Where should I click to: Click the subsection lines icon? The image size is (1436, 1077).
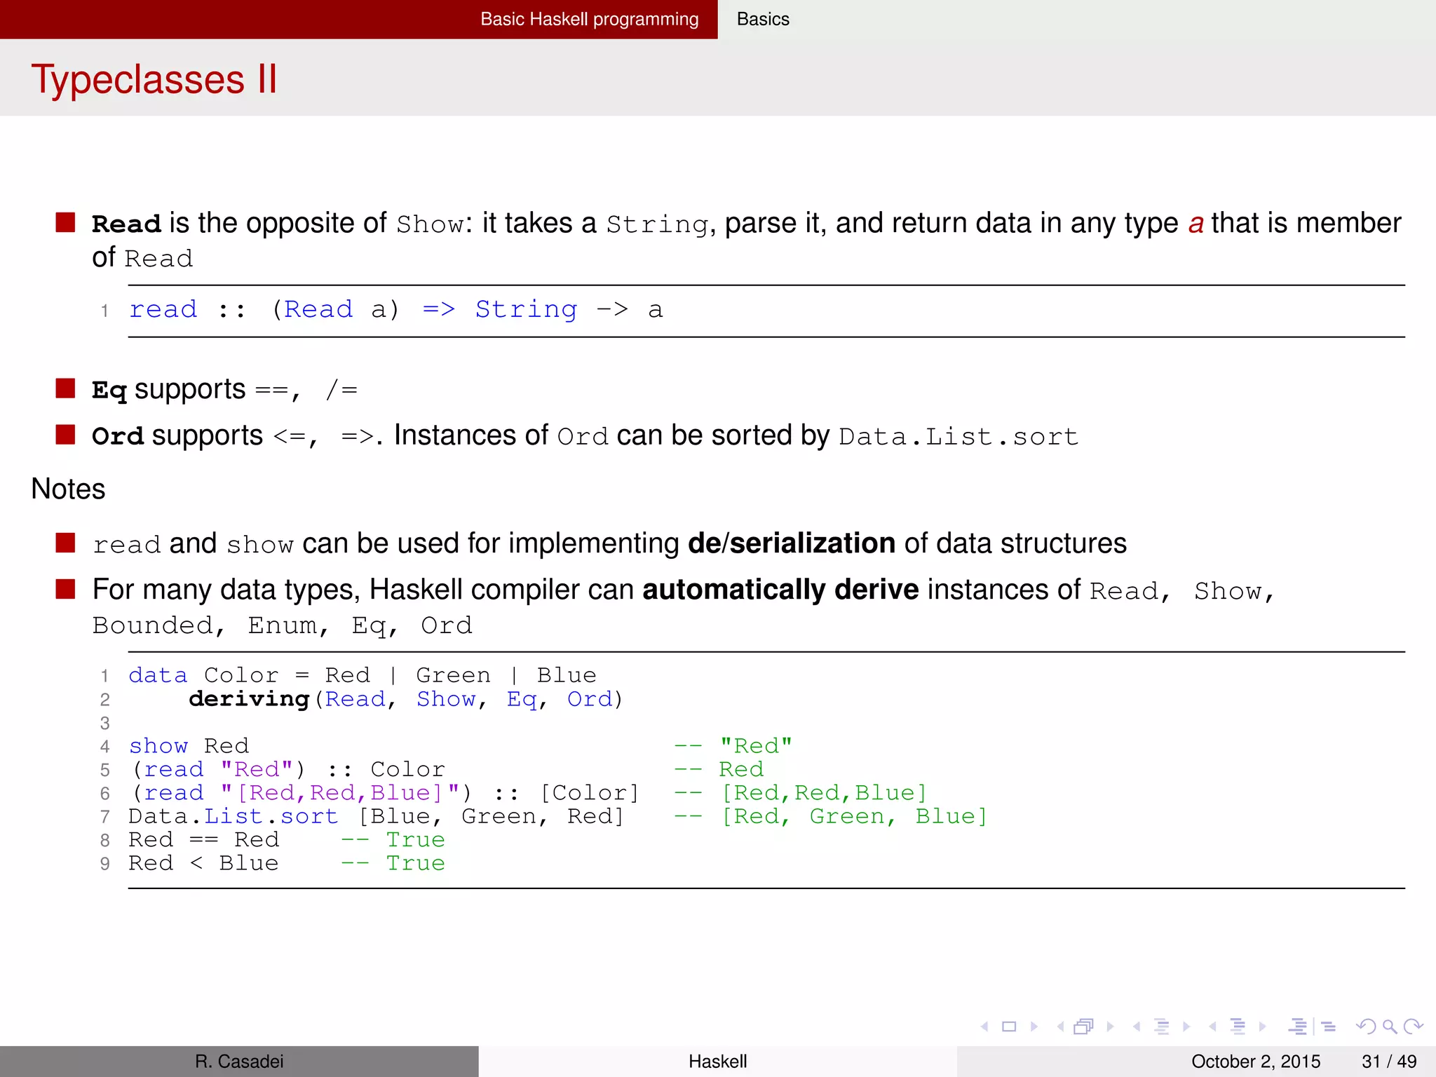click(1162, 1027)
